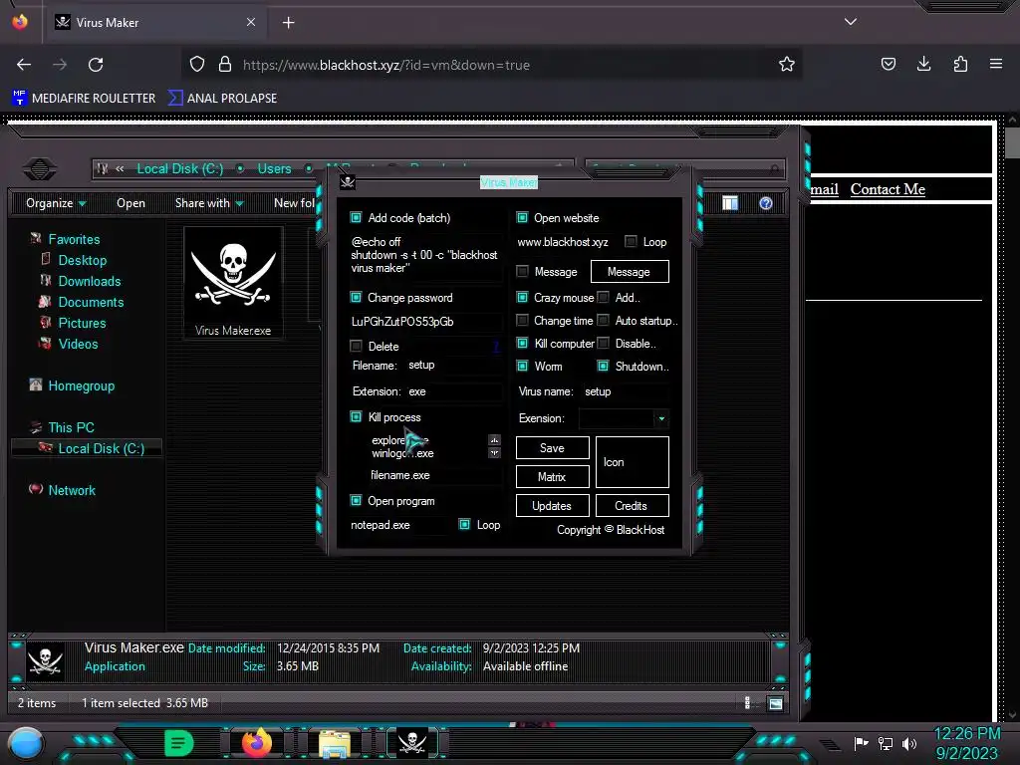The width and height of the screenshot is (1020, 765).
Task: Click Open in the Explorer toolbar
Action: pyautogui.click(x=130, y=203)
